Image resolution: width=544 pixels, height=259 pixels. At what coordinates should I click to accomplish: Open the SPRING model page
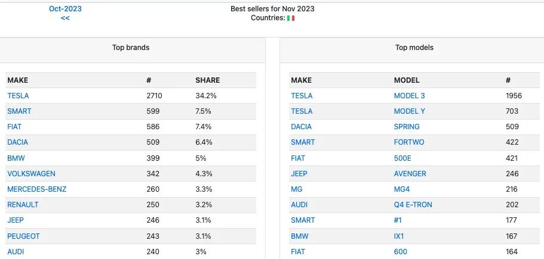407,127
